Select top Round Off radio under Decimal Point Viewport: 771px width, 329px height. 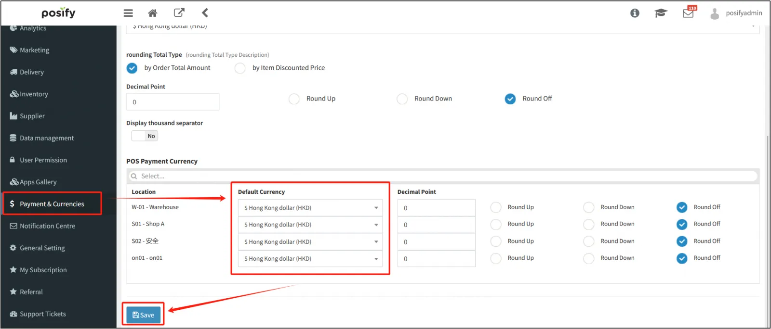(510, 99)
